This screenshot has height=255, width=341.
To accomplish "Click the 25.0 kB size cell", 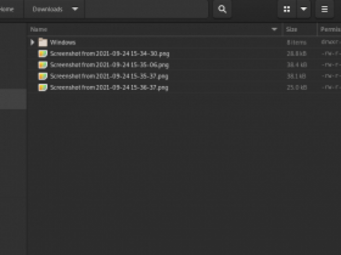I will (297, 87).
